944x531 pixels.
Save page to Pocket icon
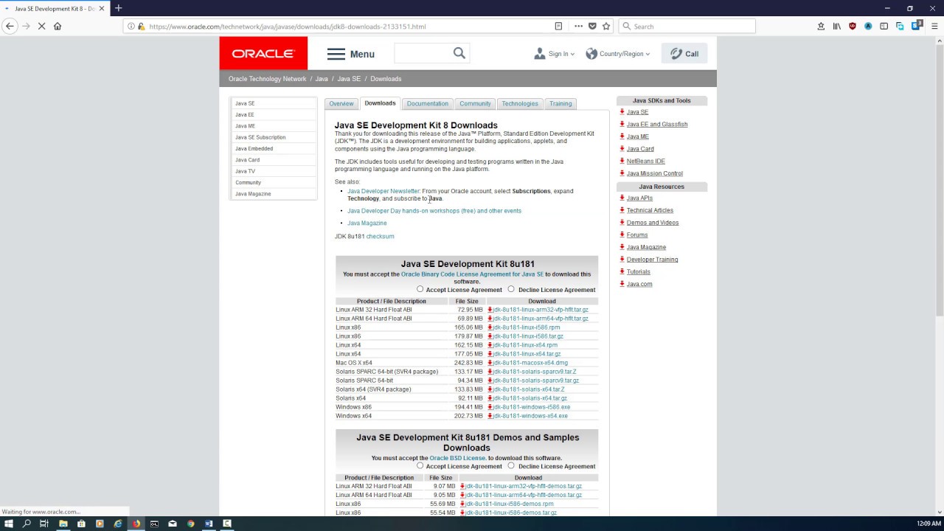(x=592, y=26)
